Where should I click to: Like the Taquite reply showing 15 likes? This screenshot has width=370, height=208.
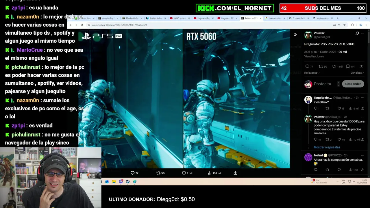[341, 108]
